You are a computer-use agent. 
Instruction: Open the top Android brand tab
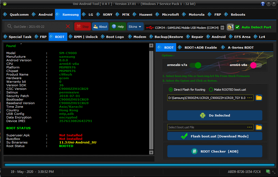(42, 15)
